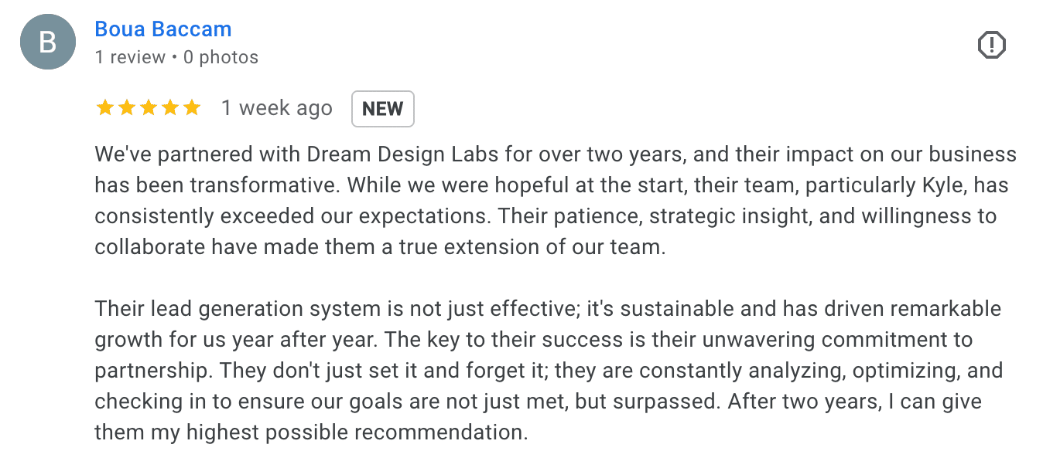
Task: Report this review using the flag icon
Action: pyautogui.click(x=991, y=46)
